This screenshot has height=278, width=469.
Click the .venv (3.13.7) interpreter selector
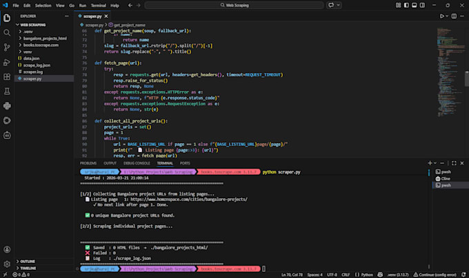tap(398, 275)
